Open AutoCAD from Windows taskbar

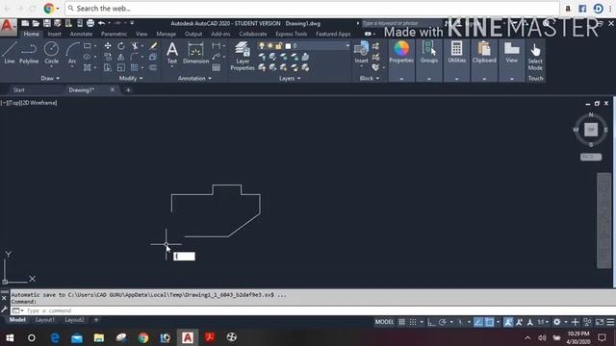(188, 337)
